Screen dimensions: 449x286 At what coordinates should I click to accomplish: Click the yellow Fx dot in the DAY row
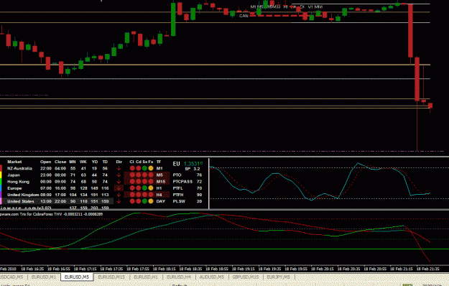pos(151,201)
